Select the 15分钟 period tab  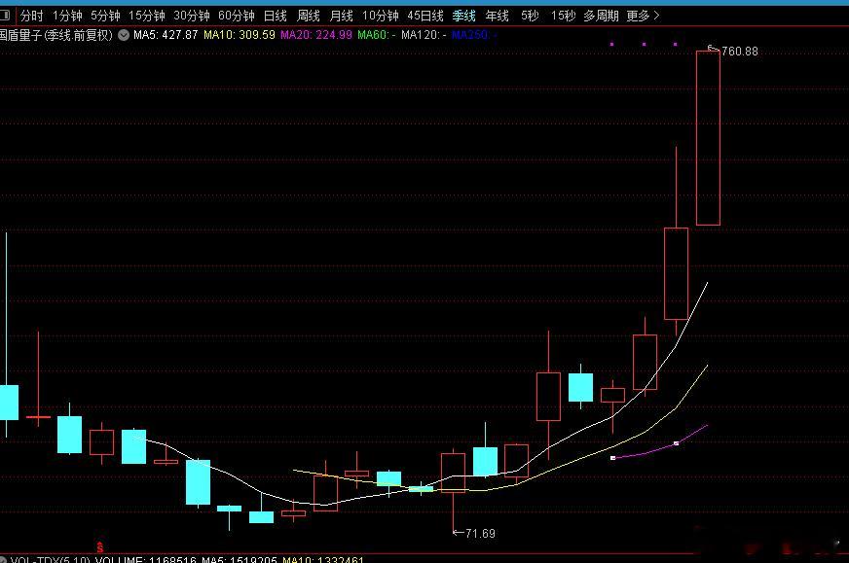(147, 16)
